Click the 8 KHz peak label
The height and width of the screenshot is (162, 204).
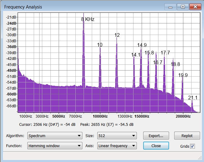[88, 19]
